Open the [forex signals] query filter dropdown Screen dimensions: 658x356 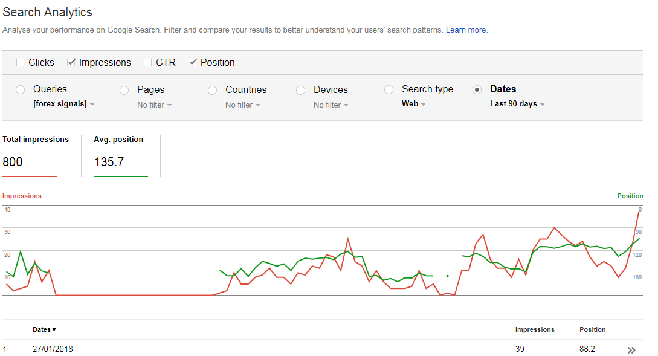(63, 104)
